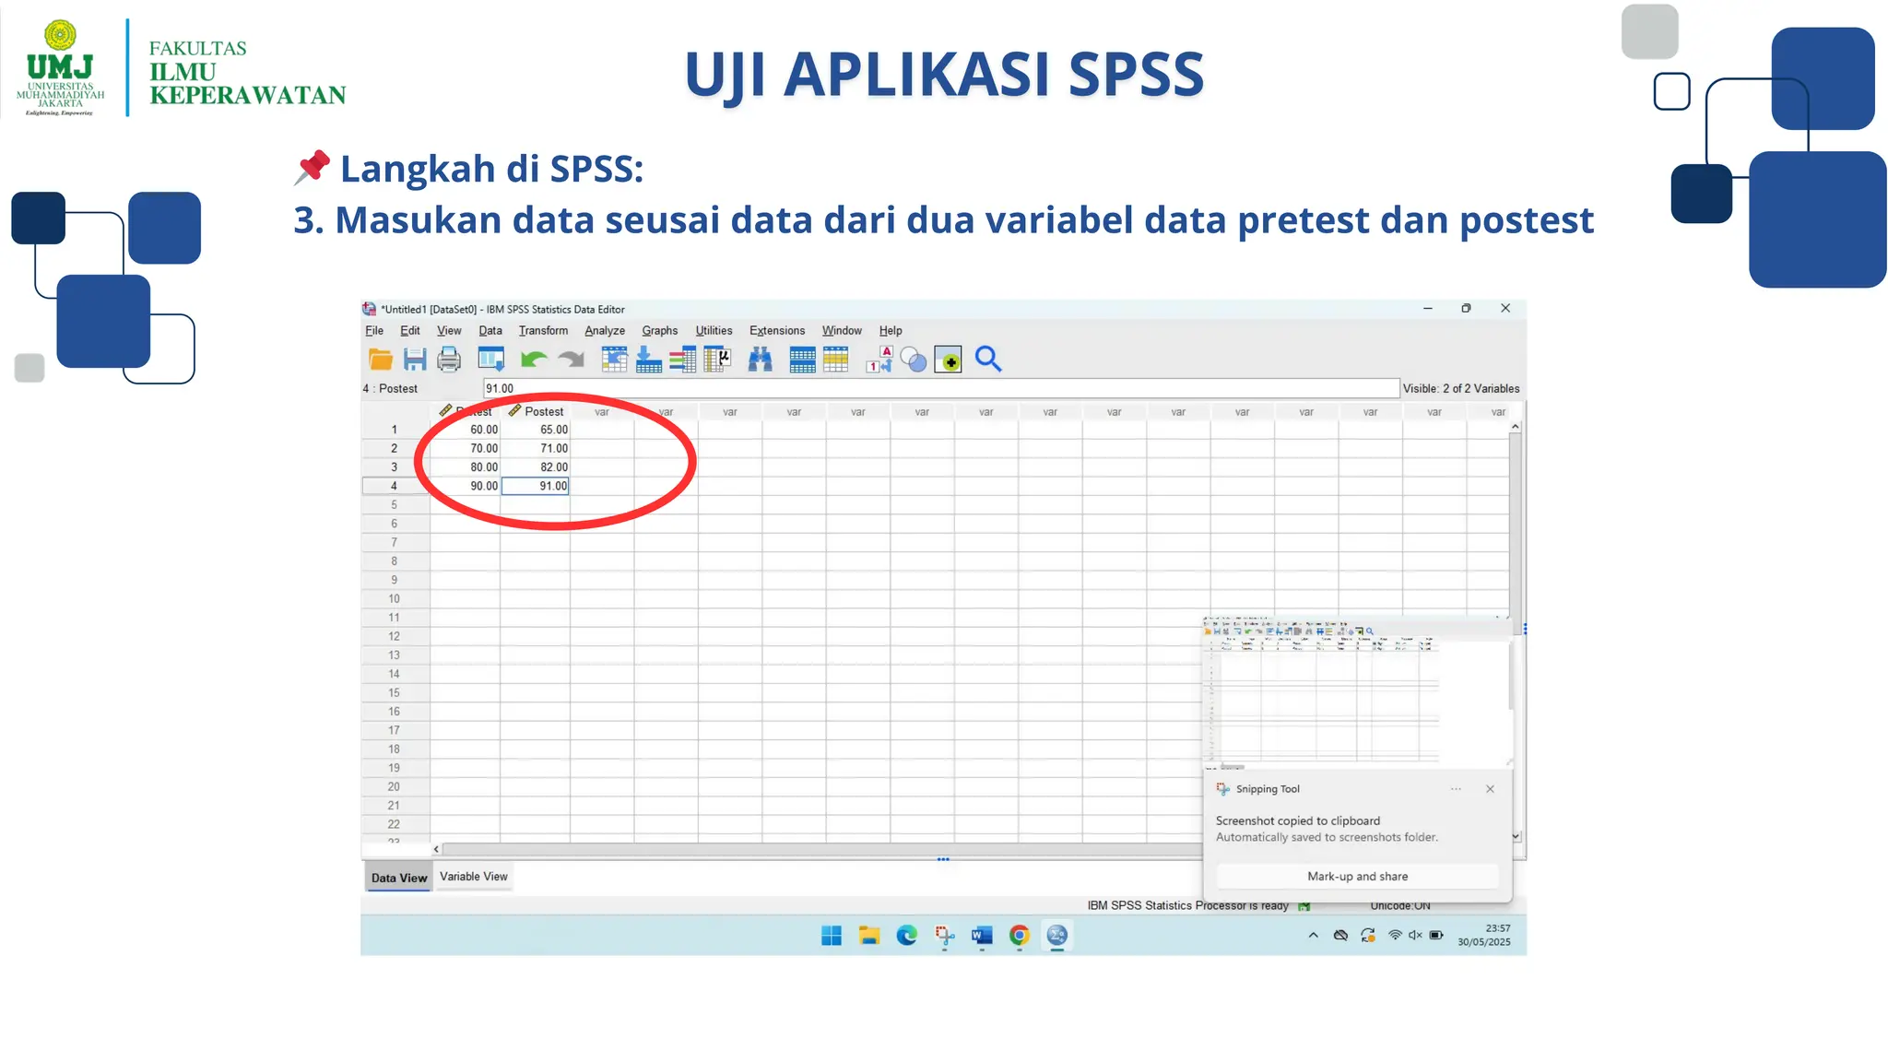Select row header number 20
1888x1062 pixels.
[x=395, y=787]
